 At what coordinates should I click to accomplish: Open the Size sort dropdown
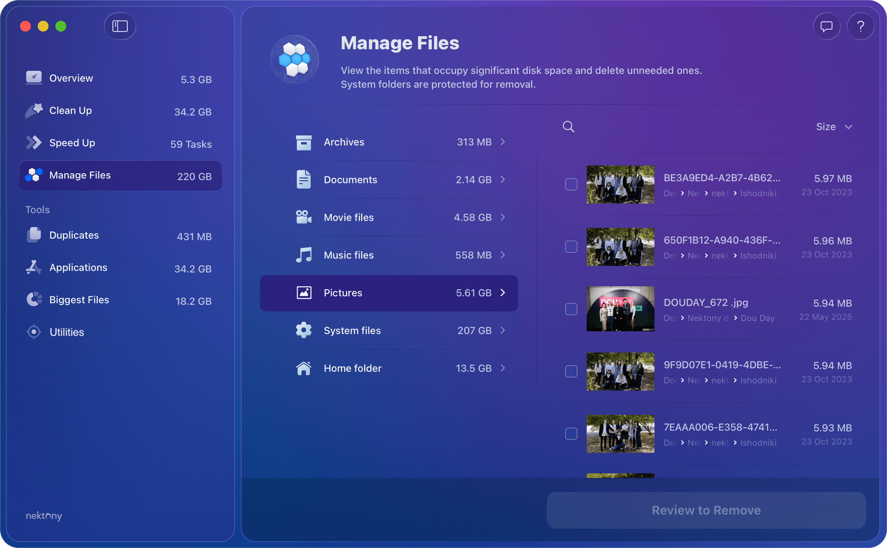834,127
